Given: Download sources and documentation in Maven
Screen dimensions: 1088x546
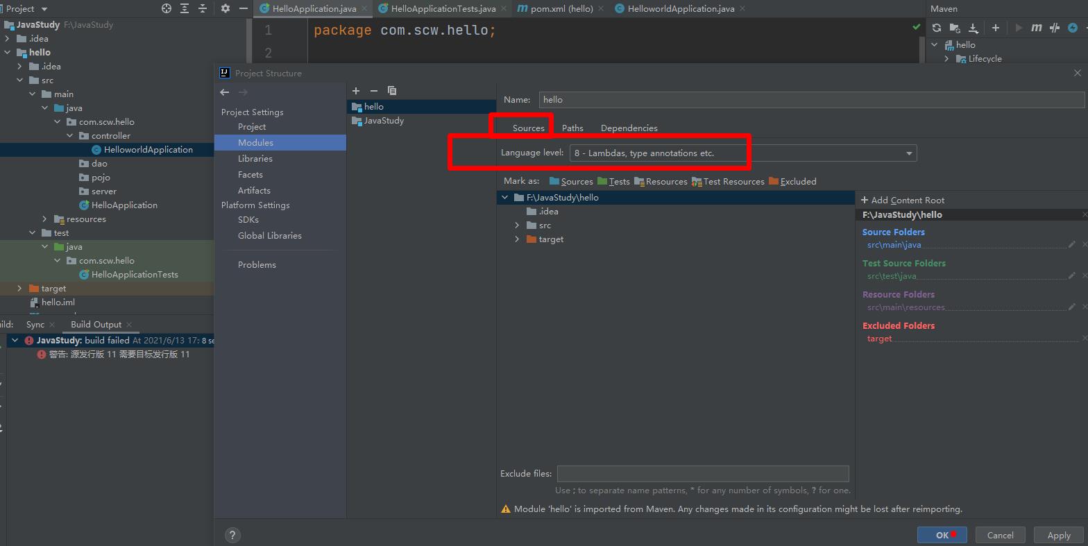Looking at the screenshot, I should point(974,28).
